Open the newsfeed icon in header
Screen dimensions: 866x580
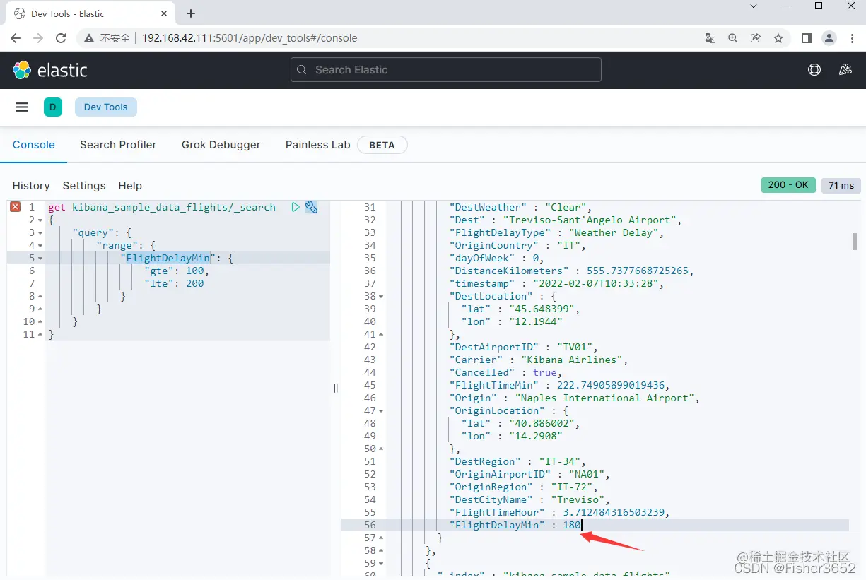pos(845,70)
